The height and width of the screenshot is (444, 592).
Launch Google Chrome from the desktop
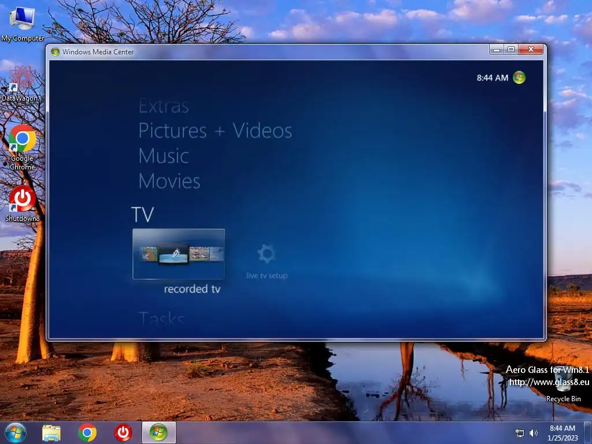point(23,147)
